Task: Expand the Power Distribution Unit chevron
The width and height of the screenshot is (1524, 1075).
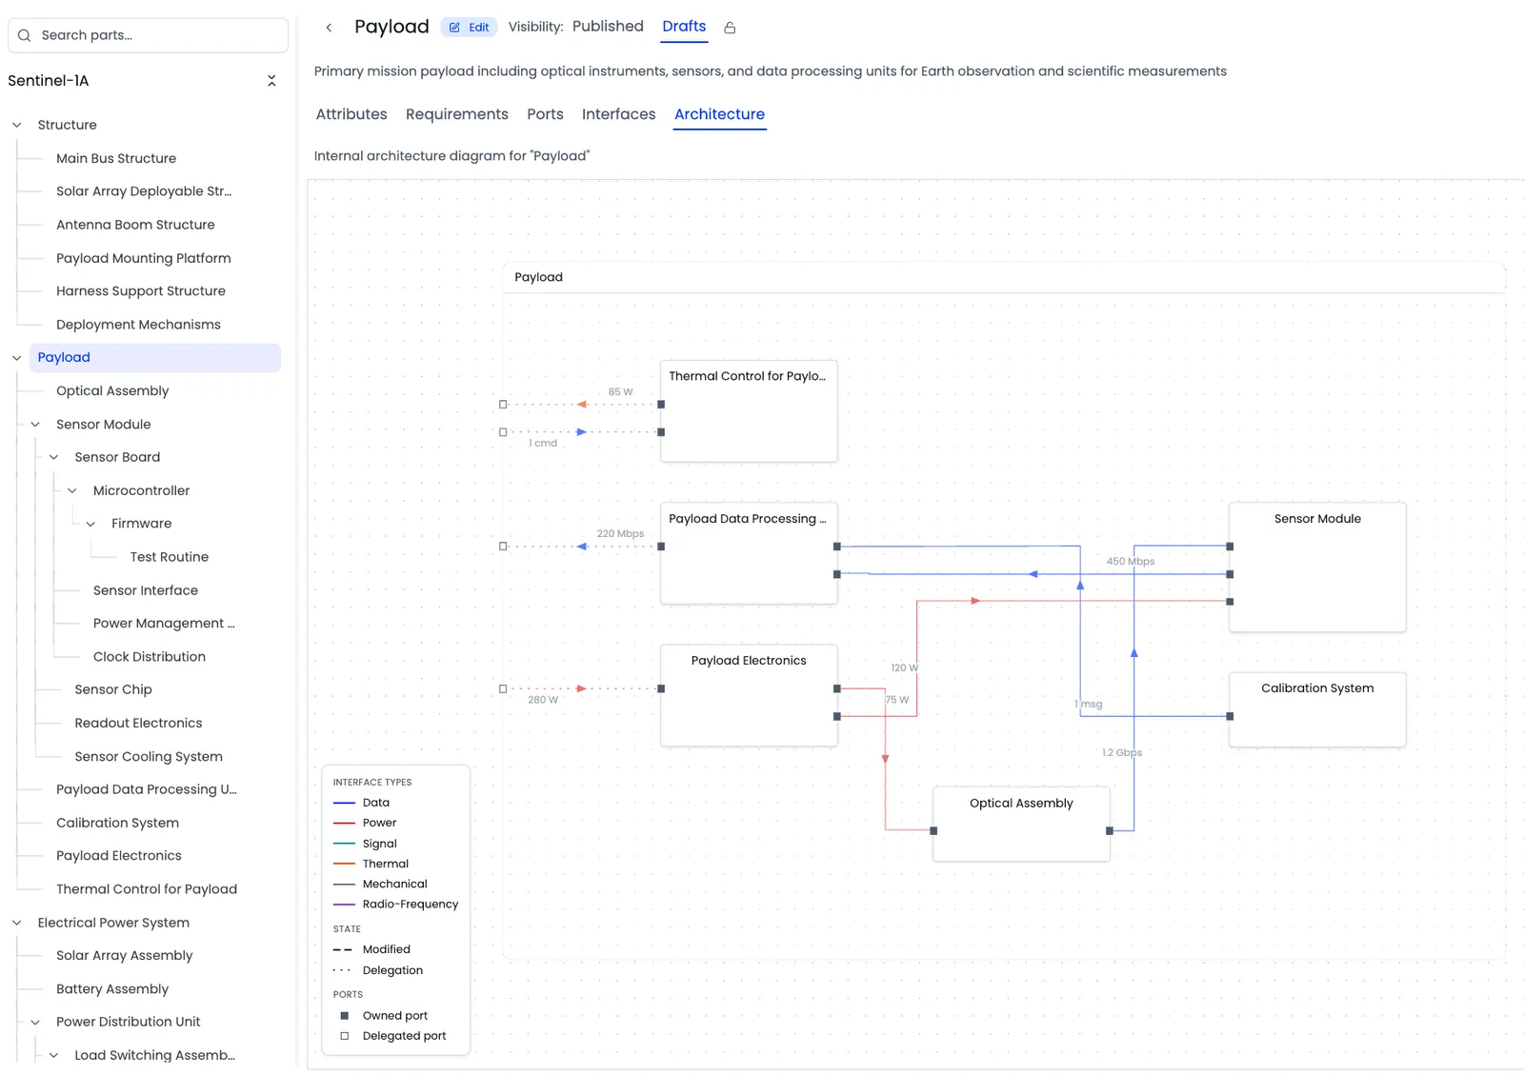Action: pyautogui.click(x=35, y=1022)
